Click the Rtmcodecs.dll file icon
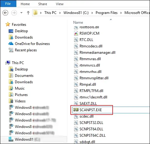 [x=76, y=46]
